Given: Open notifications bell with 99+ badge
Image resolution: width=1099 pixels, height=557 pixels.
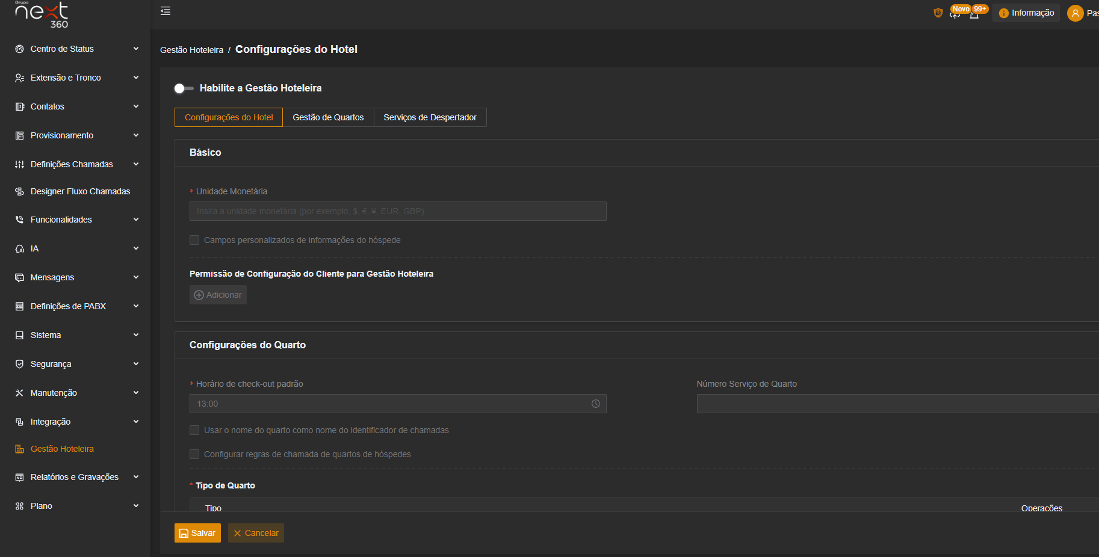Looking at the screenshot, I should click(974, 14).
